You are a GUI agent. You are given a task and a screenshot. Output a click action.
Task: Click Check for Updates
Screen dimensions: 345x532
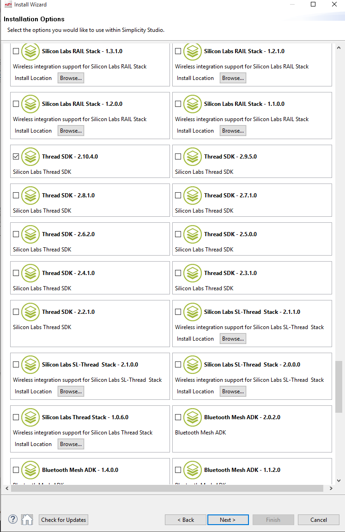pos(63,520)
